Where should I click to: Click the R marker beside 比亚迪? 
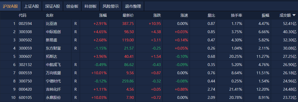click(x=76, y=24)
